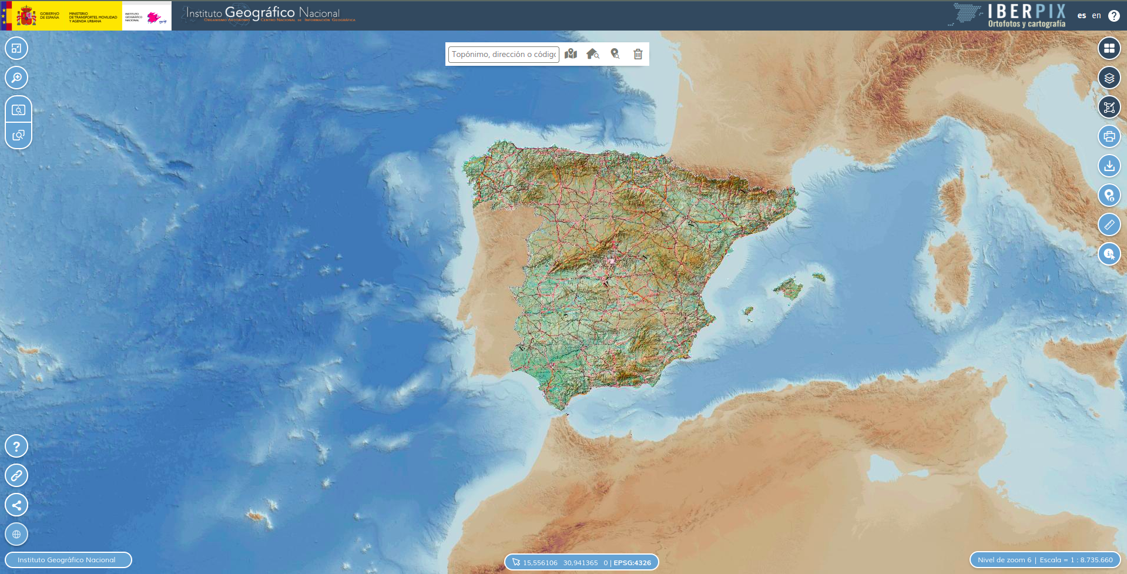1127x574 pixels.
Task: Open the base map grid selector
Action: (x=1109, y=48)
